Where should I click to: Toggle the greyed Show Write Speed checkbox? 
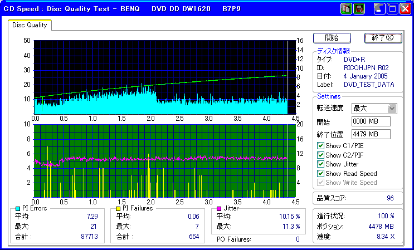[320, 183]
